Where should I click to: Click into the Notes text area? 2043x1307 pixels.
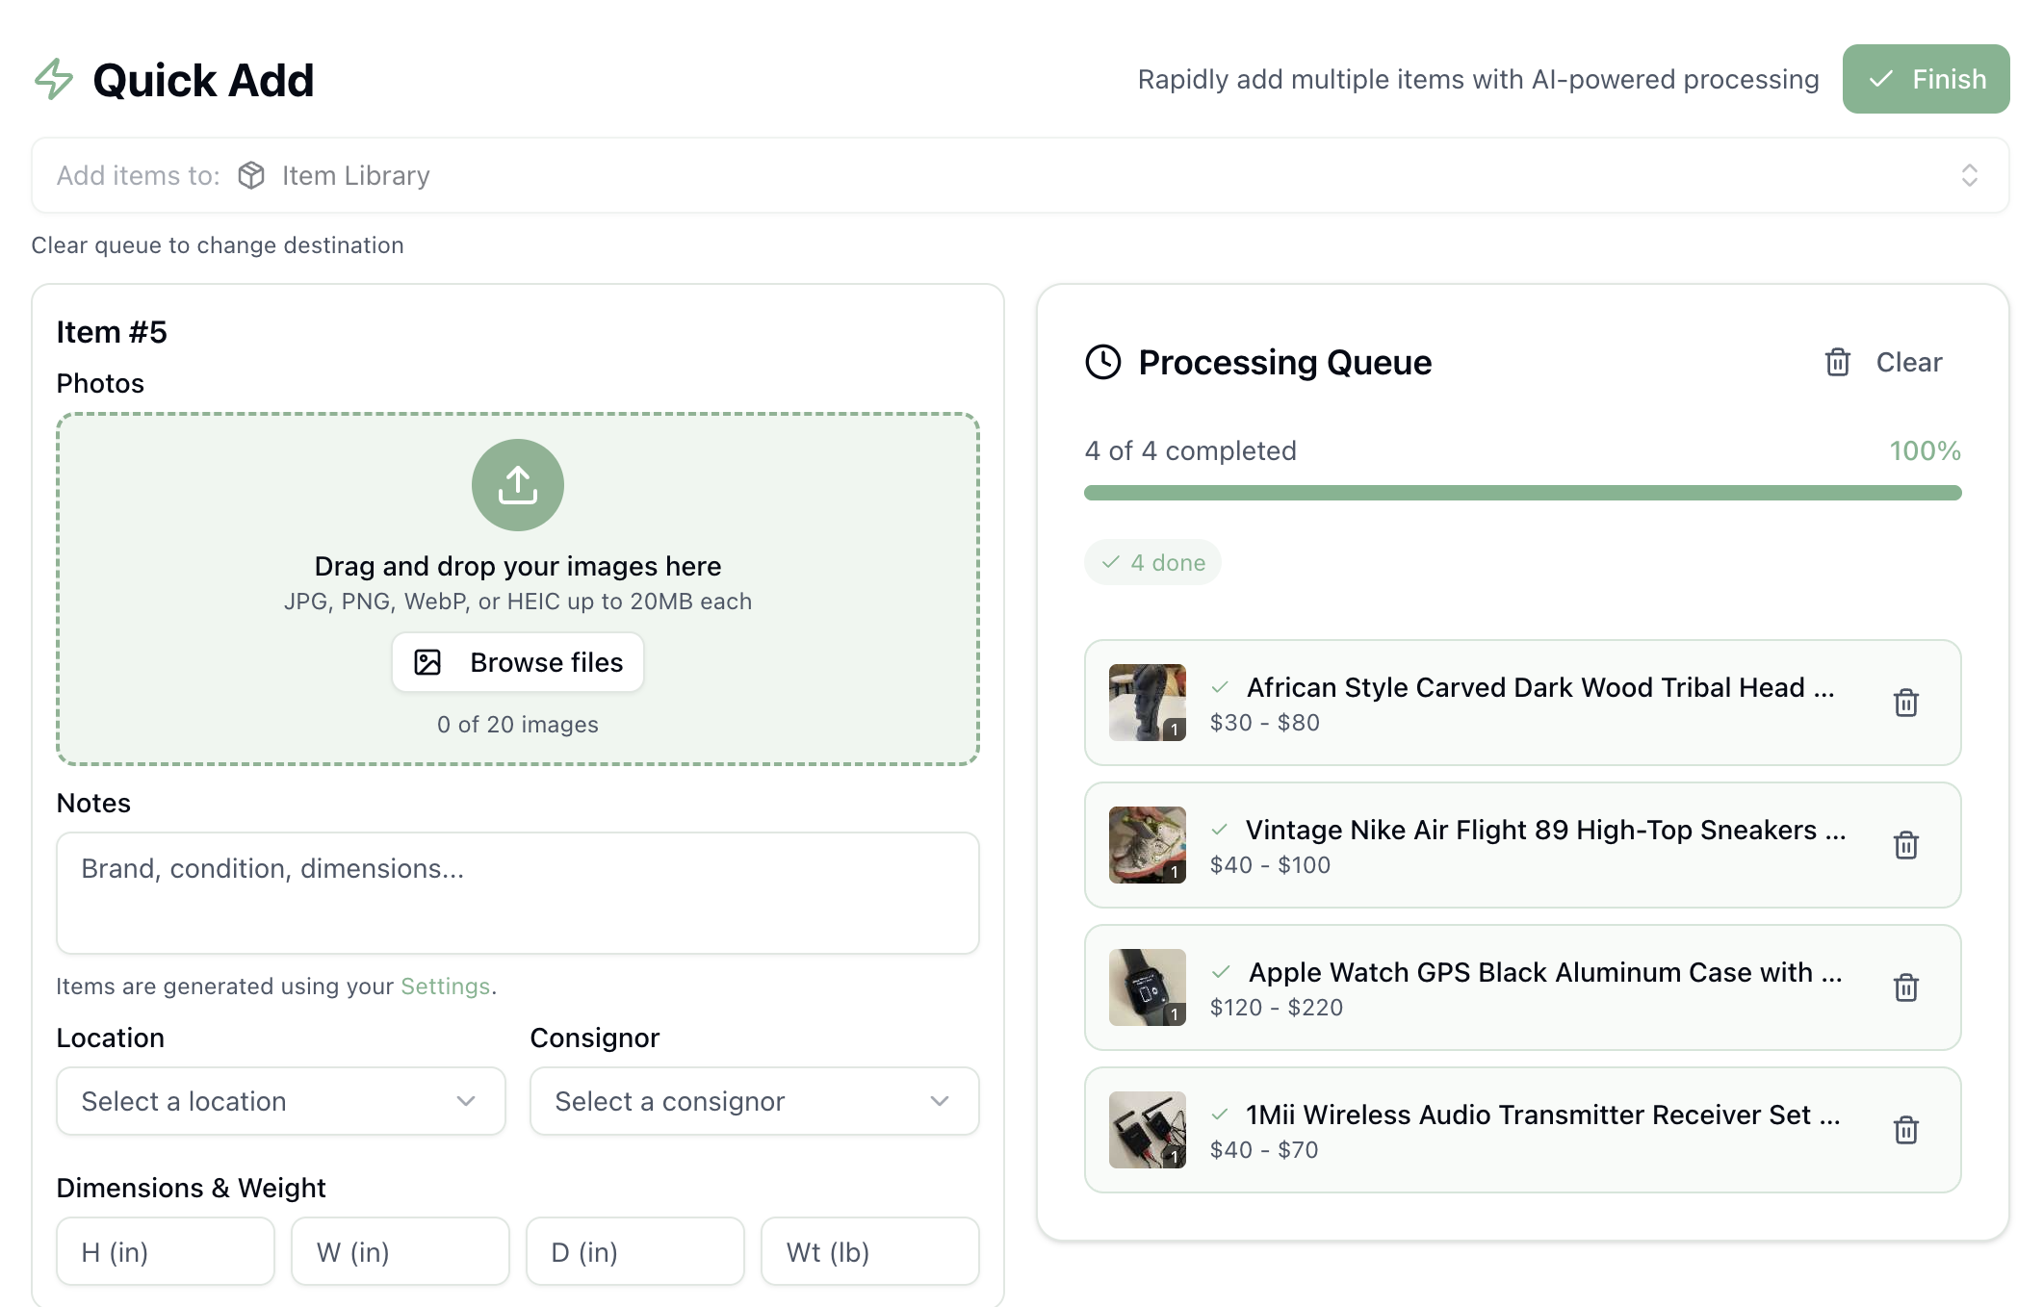click(517, 892)
